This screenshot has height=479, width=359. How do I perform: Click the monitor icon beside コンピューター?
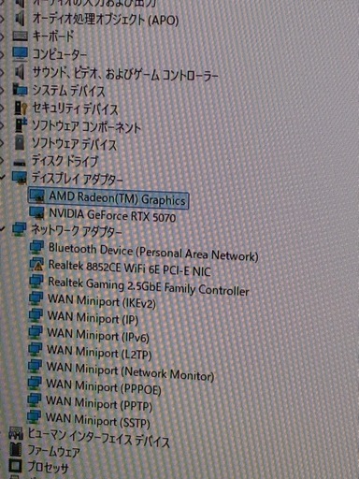tap(21, 54)
